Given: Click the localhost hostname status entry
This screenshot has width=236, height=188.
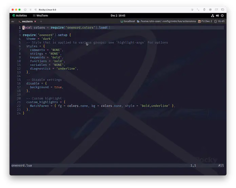Looking at the screenshot, I should pyautogui.click(x=129, y=21).
